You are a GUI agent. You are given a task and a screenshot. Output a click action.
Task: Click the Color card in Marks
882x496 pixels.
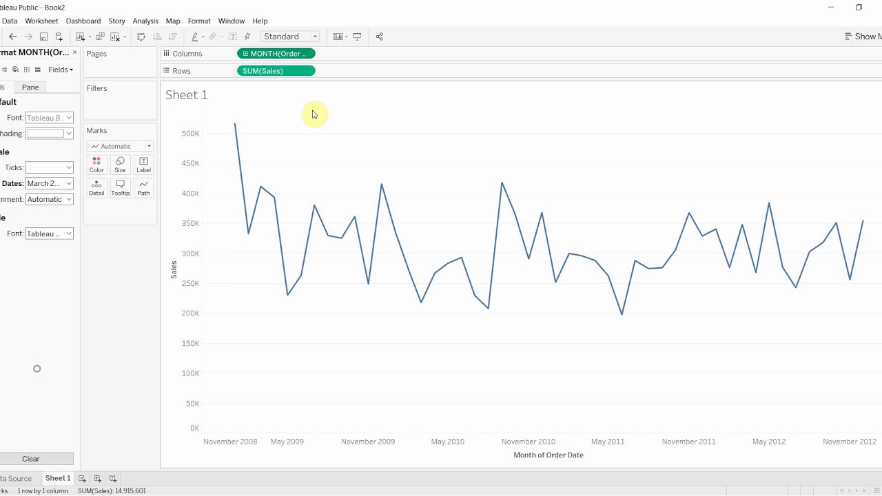pyautogui.click(x=96, y=165)
